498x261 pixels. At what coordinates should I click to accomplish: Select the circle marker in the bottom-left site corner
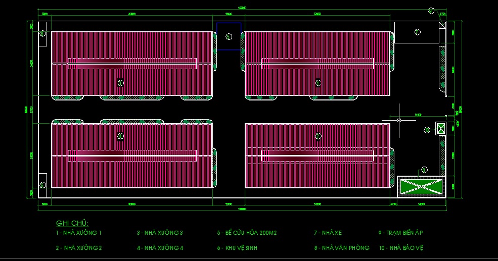click(43, 185)
